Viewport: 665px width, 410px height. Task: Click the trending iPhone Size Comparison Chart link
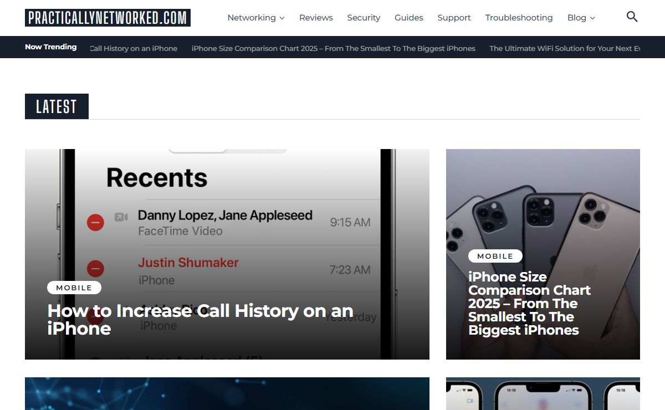pyautogui.click(x=334, y=48)
